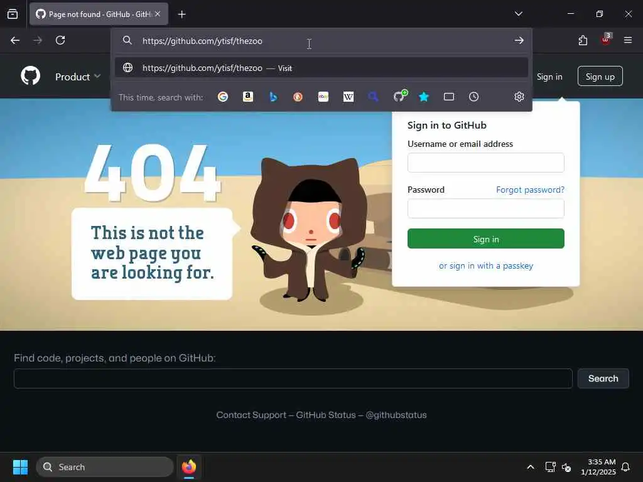This screenshot has width=643, height=482.
Task: Open a new tab with plus button
Action: 181,14
